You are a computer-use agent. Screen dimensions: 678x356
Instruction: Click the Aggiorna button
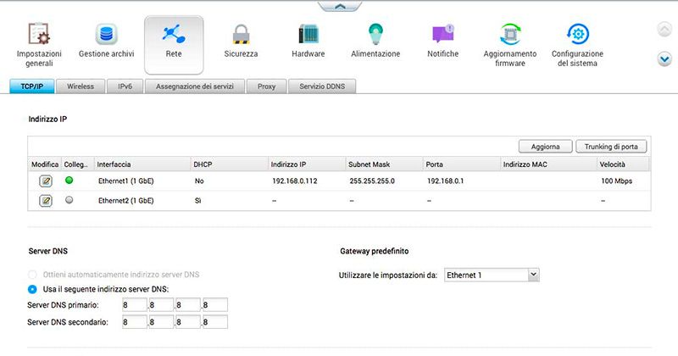coord(545,146)
